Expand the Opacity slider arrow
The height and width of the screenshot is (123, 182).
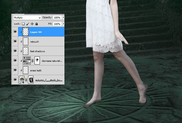(x=63, y=18)
